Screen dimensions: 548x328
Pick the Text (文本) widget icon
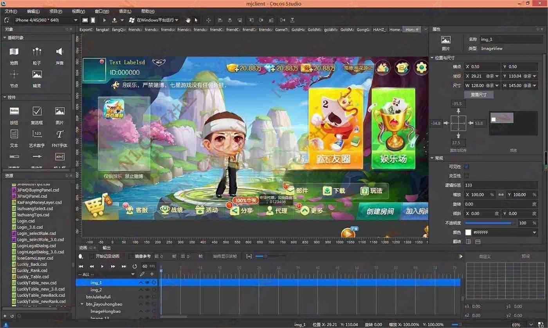point(14,134)
